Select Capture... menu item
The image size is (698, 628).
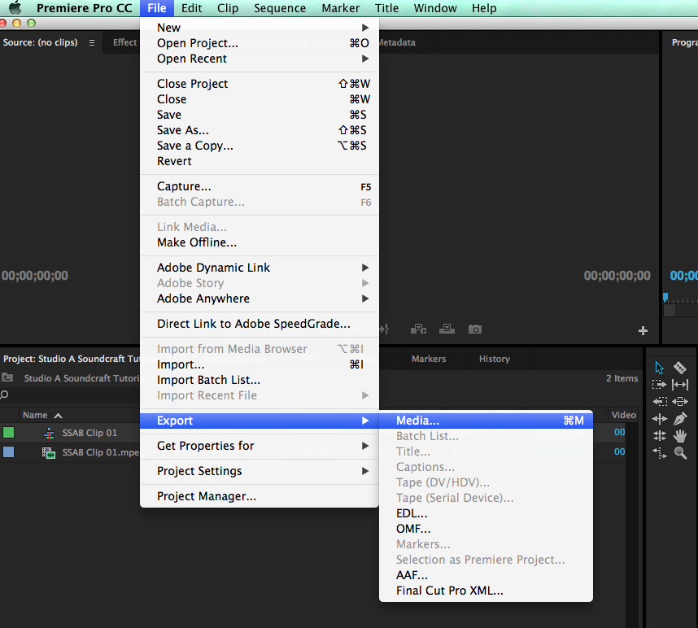click(x=259, y=186)
